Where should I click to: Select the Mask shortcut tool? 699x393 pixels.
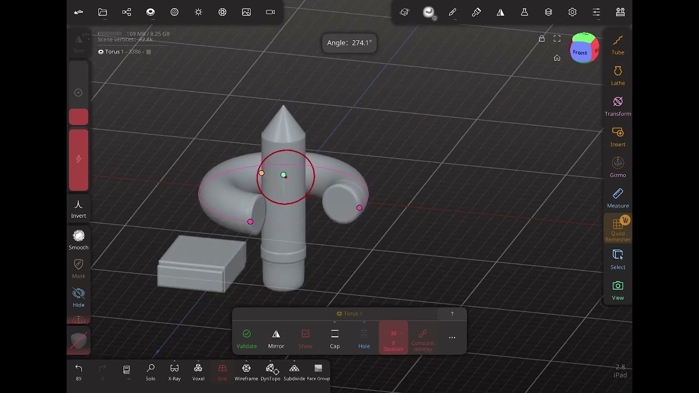(79, 268)
